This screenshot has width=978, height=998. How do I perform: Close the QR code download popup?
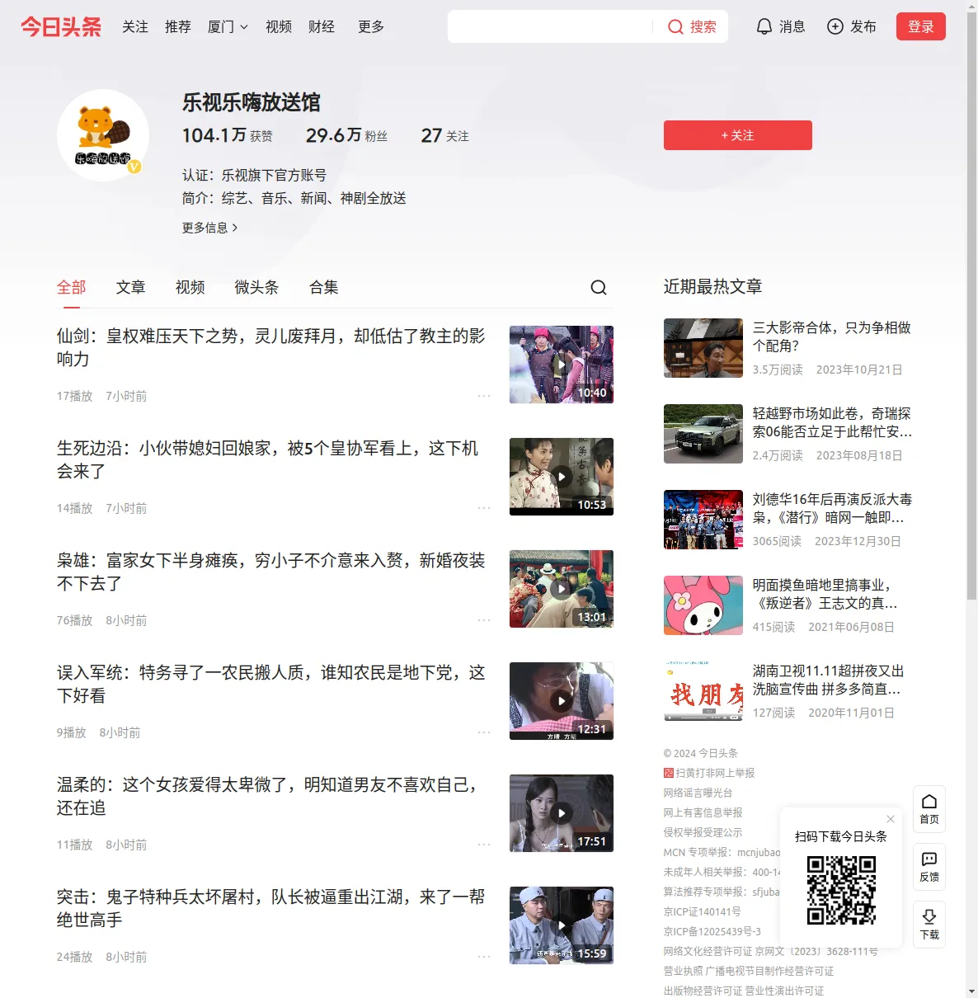pos(891,819)
